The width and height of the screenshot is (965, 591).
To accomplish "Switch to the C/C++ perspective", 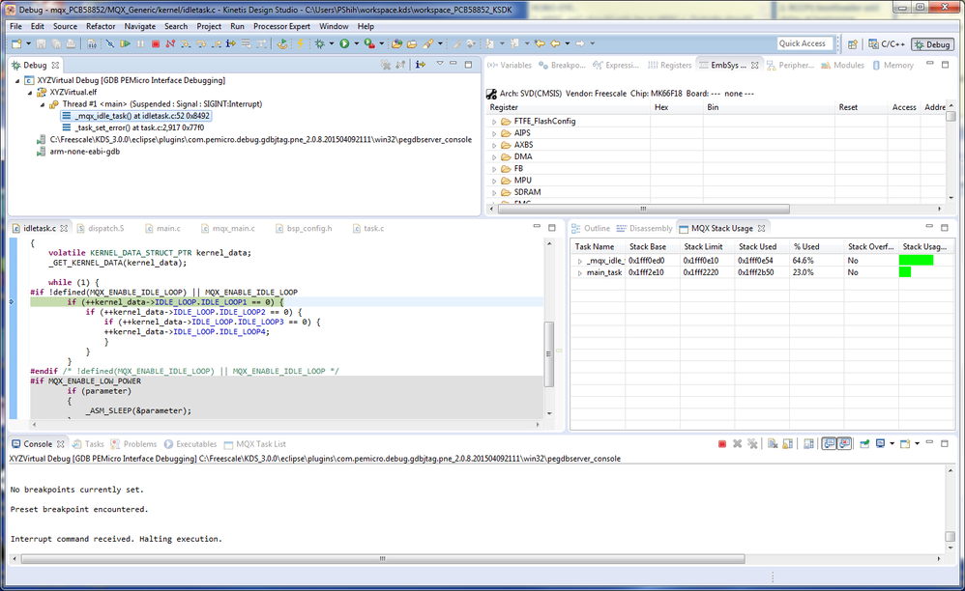I will 887,44.
